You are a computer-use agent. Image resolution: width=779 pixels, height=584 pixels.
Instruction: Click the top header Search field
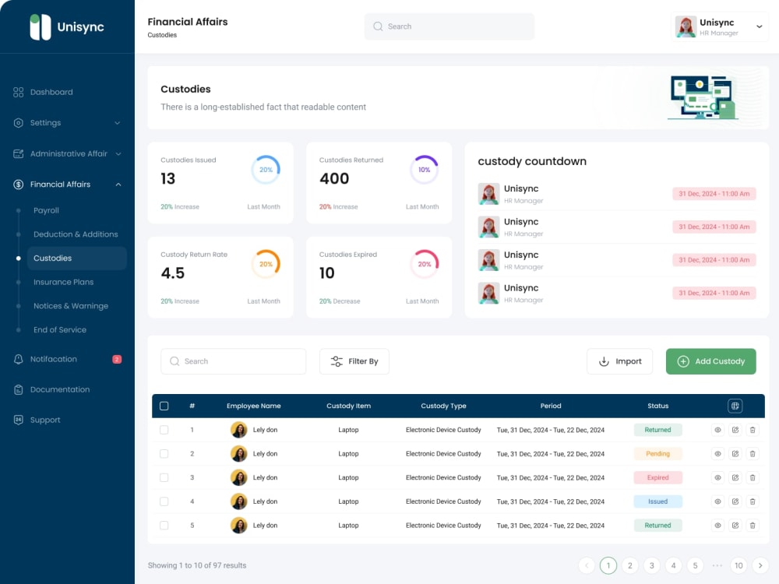click(x=449, y=26)
